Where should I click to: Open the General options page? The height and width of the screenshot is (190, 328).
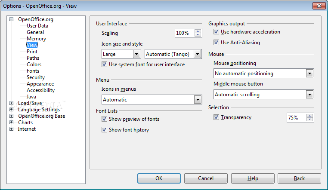pyautogui.click(x=35, y=32)
